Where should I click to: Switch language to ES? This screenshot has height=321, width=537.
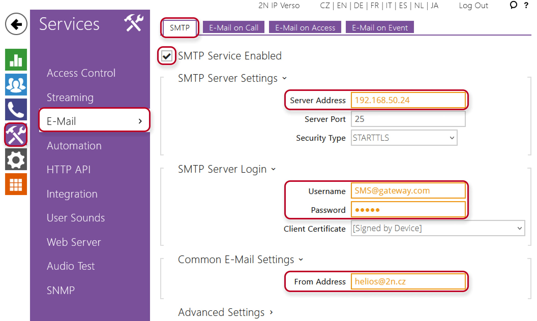(x=403, y=6)
